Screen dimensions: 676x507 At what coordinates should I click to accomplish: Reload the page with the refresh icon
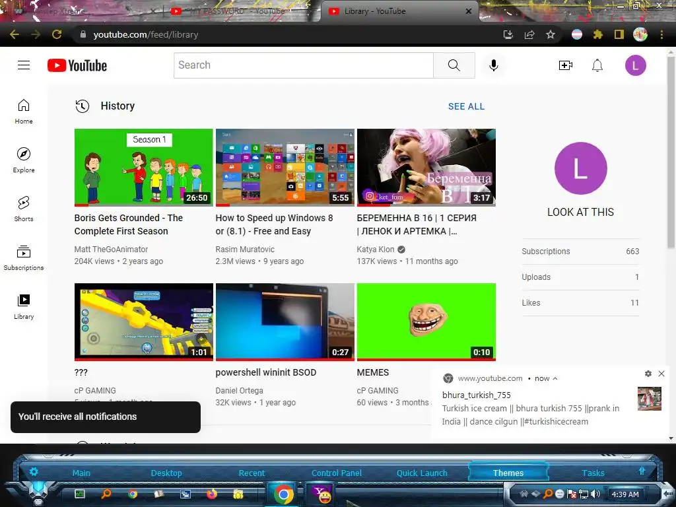(x=57, y=34)
